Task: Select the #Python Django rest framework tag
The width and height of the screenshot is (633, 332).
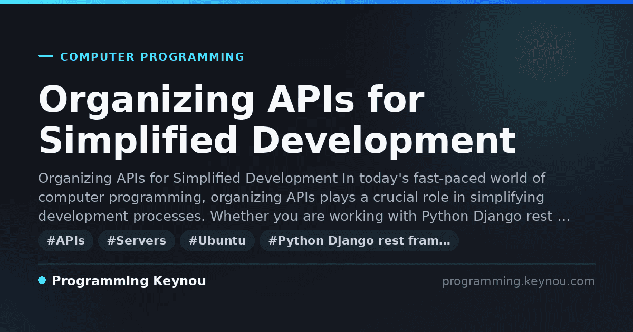Action: [359, 241]
